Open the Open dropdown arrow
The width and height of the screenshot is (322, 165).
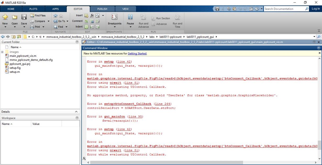click(14, 27)
